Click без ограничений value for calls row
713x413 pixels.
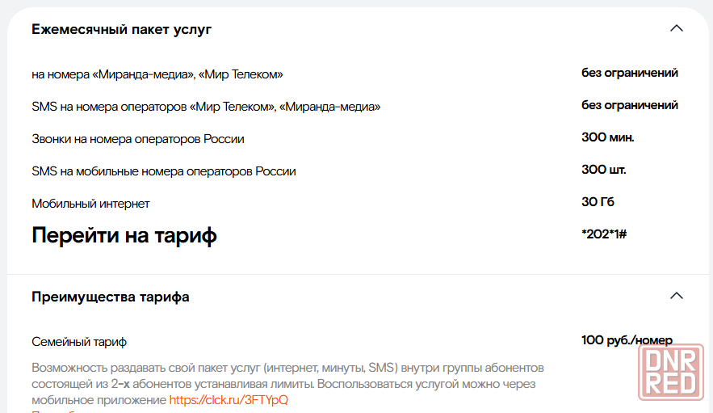(629, 73)
